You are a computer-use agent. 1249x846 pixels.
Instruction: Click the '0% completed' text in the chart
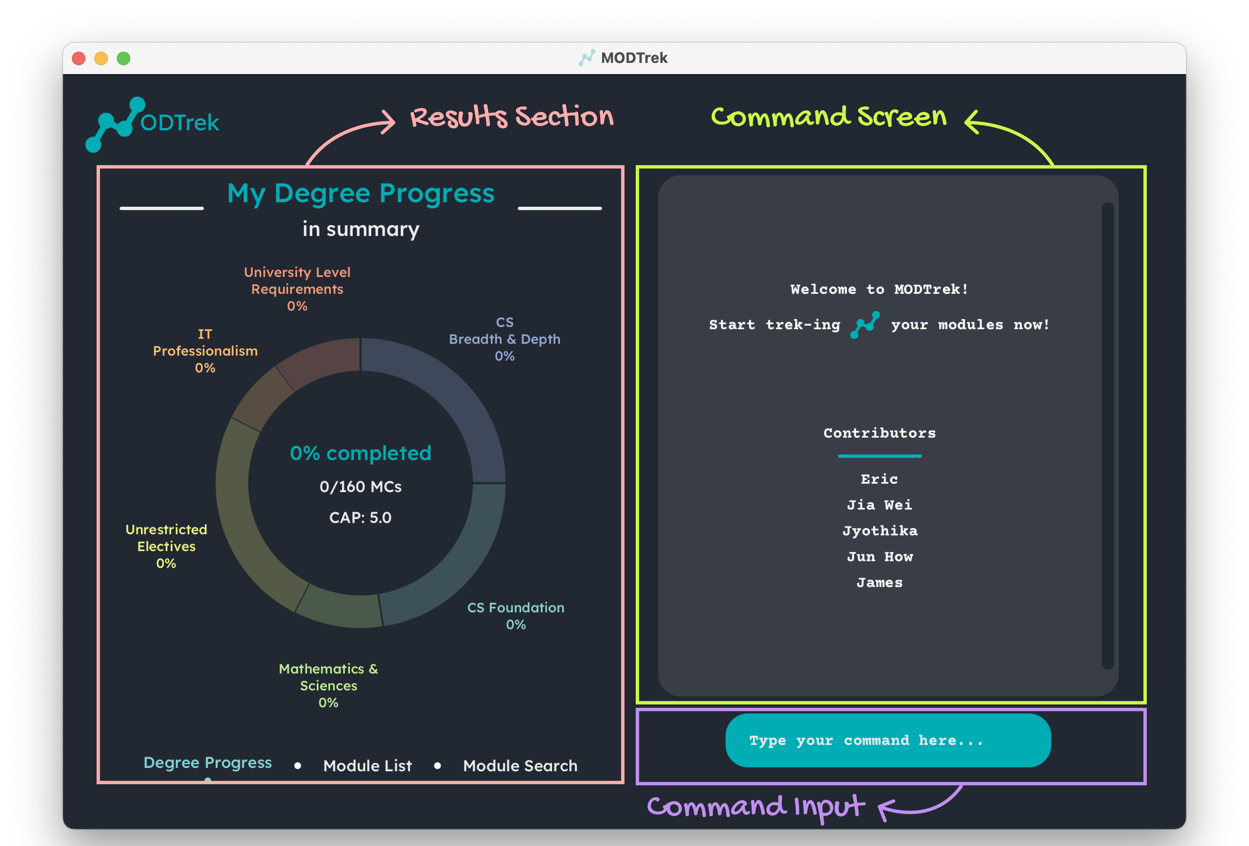(x=361, y=453)
